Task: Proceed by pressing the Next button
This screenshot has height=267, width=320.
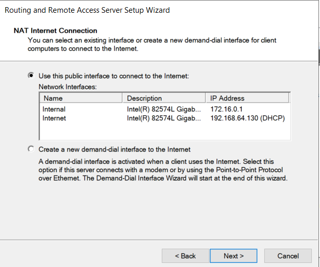Action: (x=233, y=256)
